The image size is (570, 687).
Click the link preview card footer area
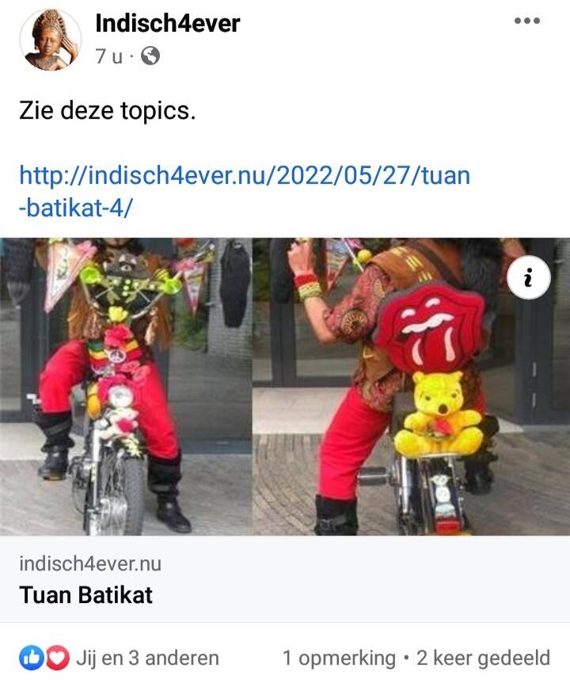[285, 578]
